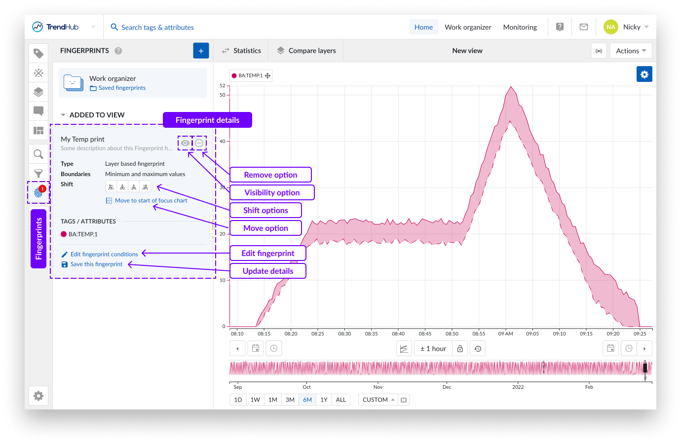
Task: Open the mail inbox icon
Action: tap(583, 27)
